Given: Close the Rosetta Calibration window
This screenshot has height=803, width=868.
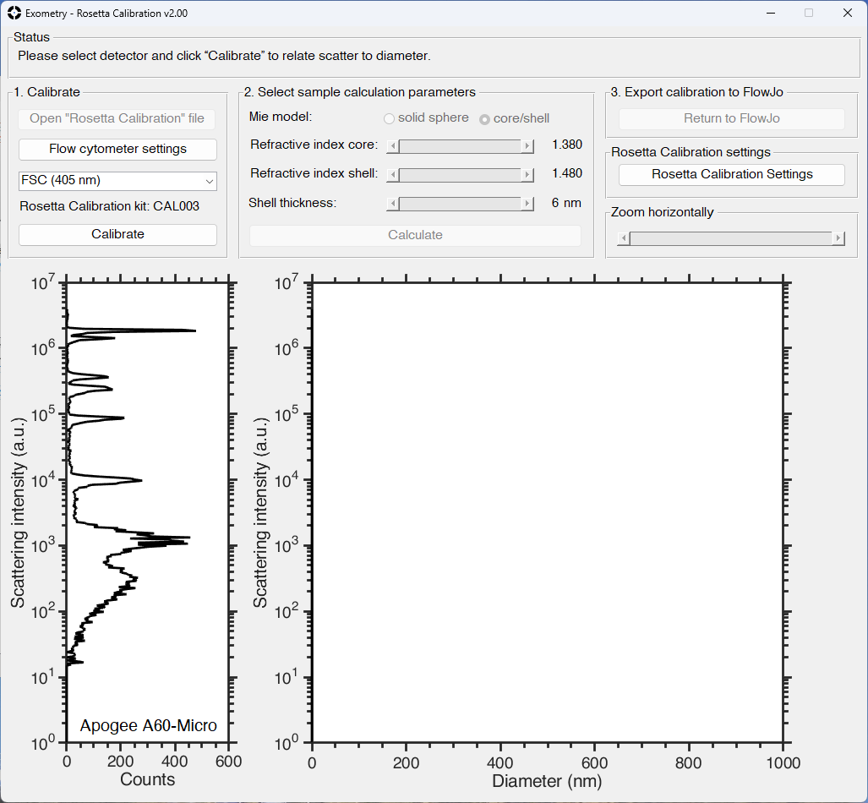Looking at the screenshot, I should pos(848,13).
